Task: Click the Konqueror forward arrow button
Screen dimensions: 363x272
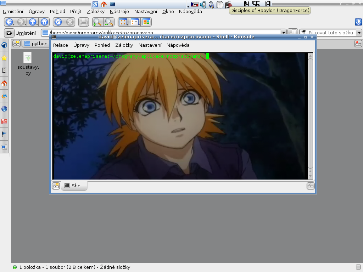Action: (21, 22)
